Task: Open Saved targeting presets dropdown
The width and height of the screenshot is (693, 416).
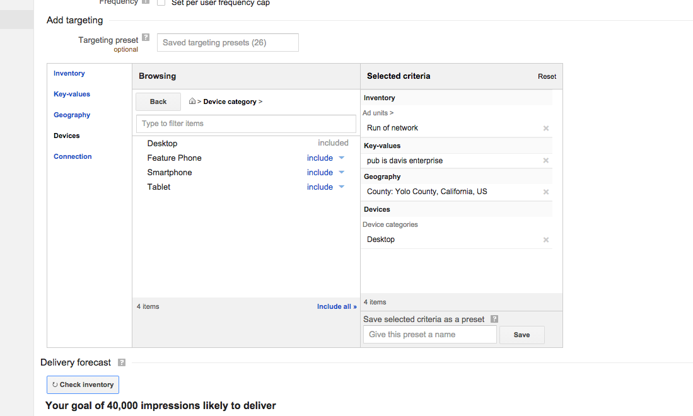Action: [x=228, y=43]
